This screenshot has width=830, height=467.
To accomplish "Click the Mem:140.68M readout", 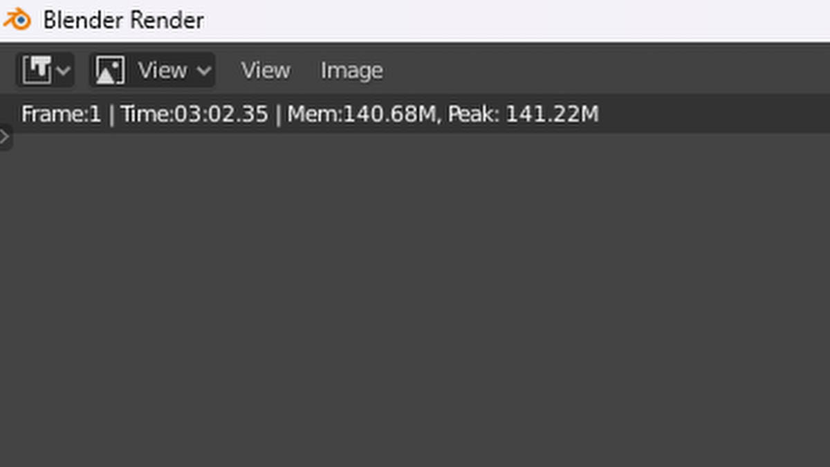I will point(362,114).
